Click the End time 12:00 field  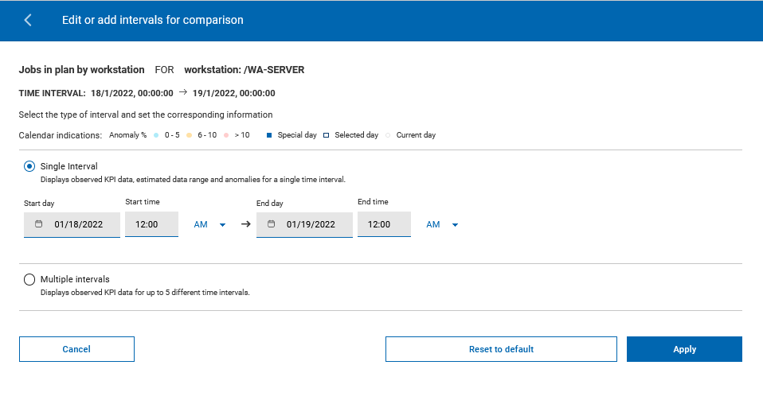(x=384, y=224)
